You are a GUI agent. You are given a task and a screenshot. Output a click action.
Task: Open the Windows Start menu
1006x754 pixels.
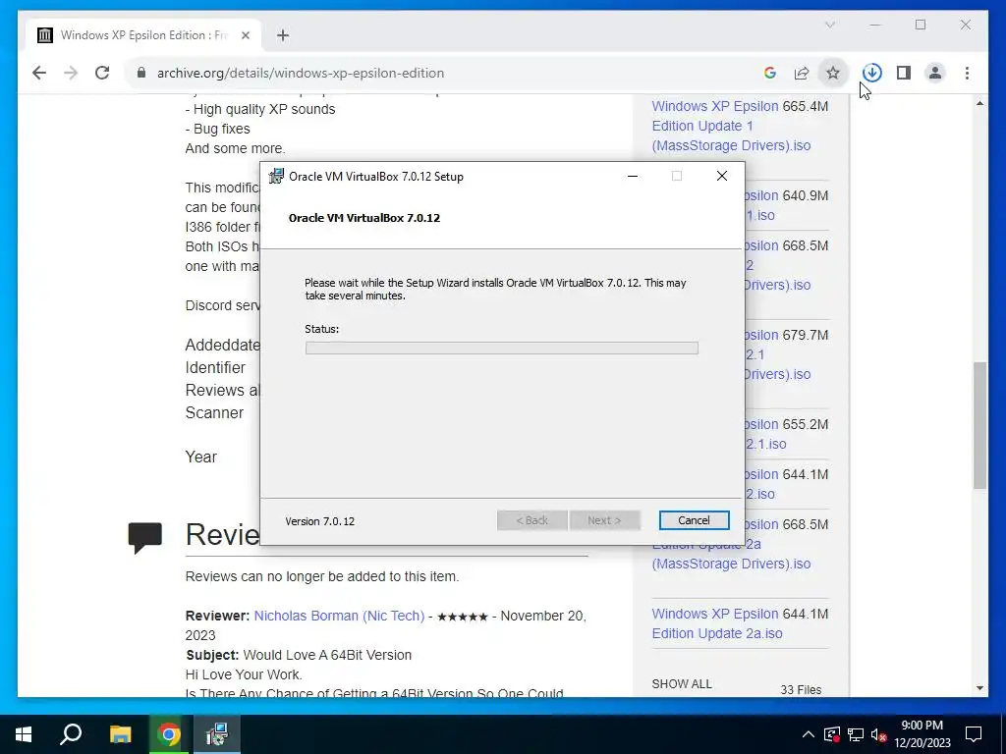24,734
